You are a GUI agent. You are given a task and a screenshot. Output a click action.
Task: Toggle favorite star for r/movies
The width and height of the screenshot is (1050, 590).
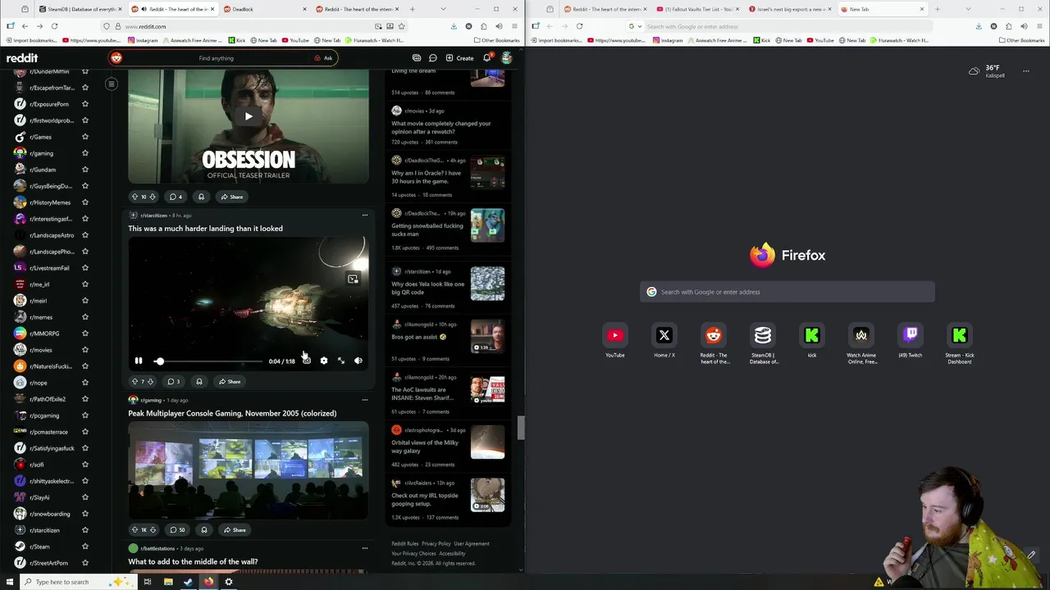(84, 350)
